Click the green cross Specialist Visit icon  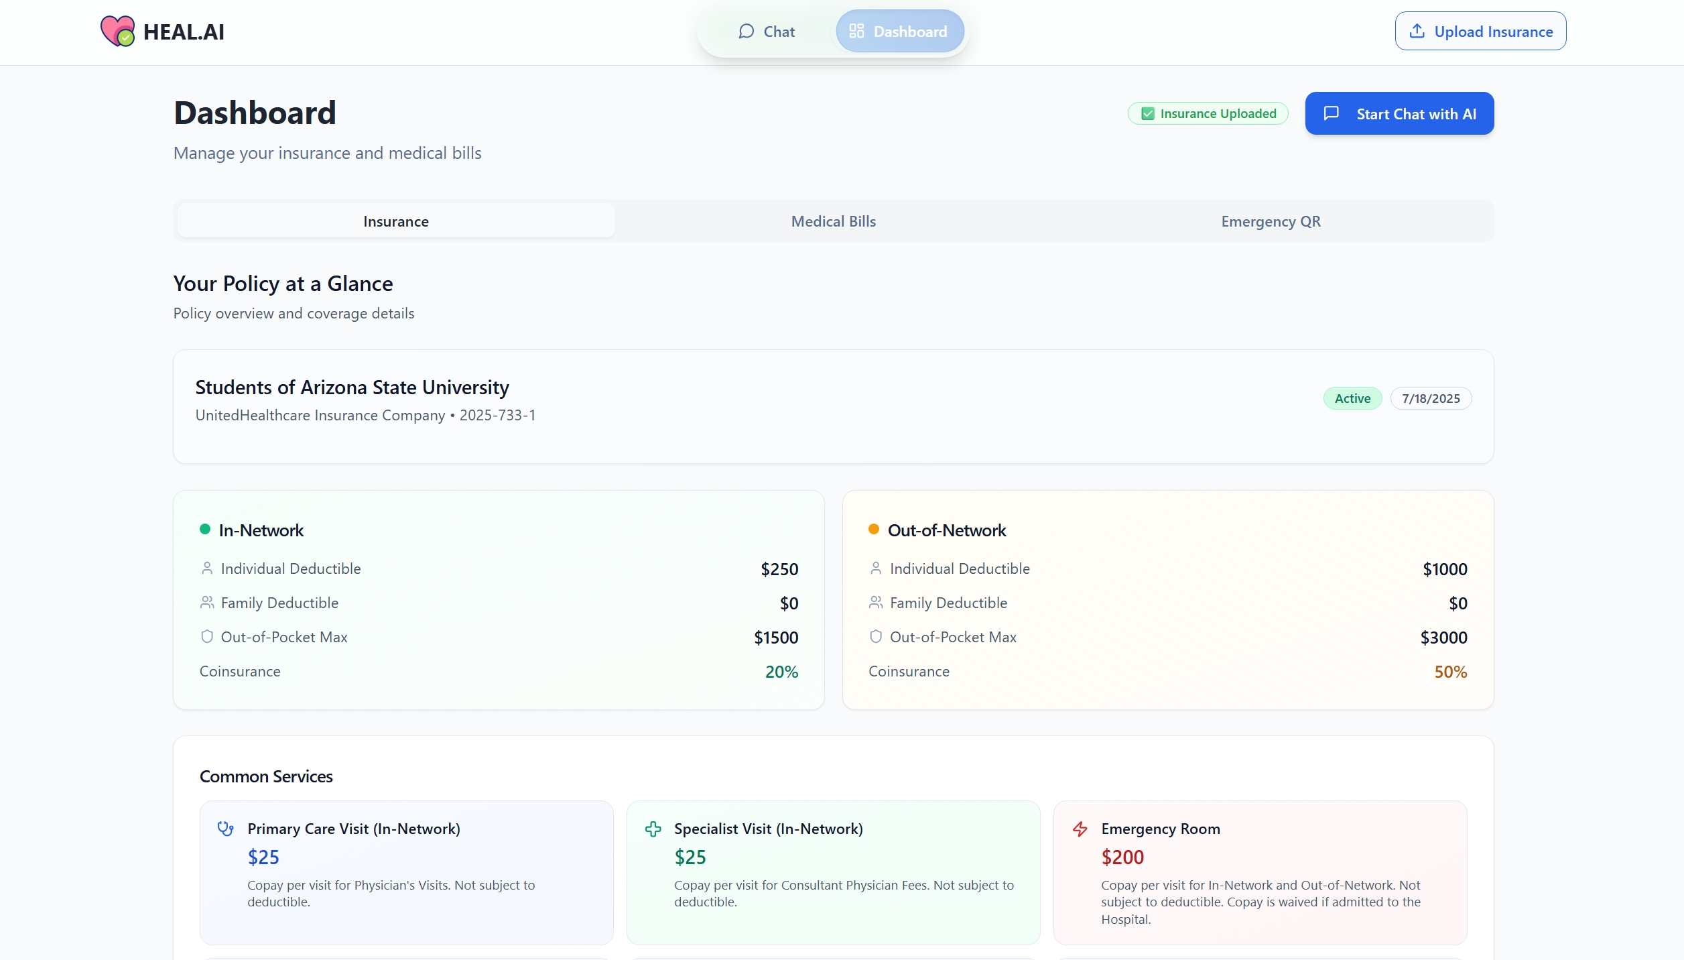tap(653, 829)
